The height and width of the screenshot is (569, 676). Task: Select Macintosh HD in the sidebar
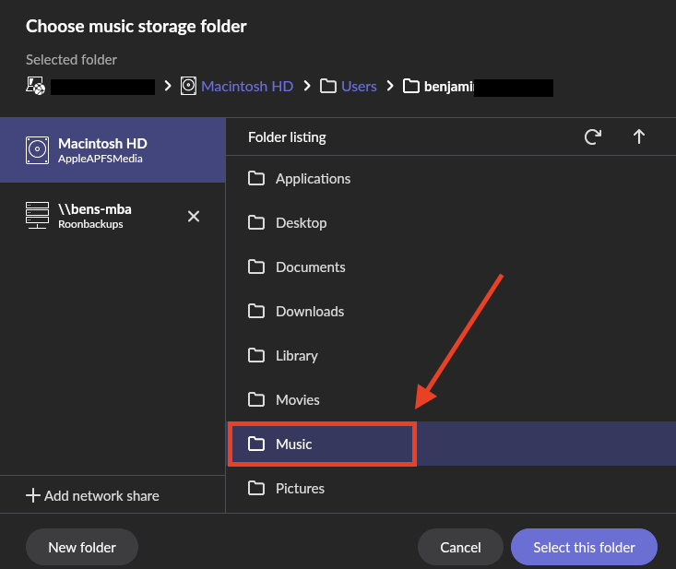[113, 150]
